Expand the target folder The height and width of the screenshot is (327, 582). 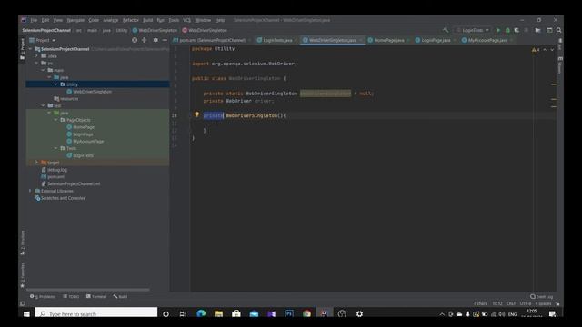click(x=36, y=163)
